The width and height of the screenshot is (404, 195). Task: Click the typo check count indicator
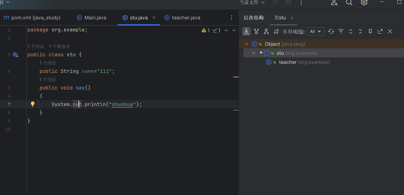tap(216, 30)
